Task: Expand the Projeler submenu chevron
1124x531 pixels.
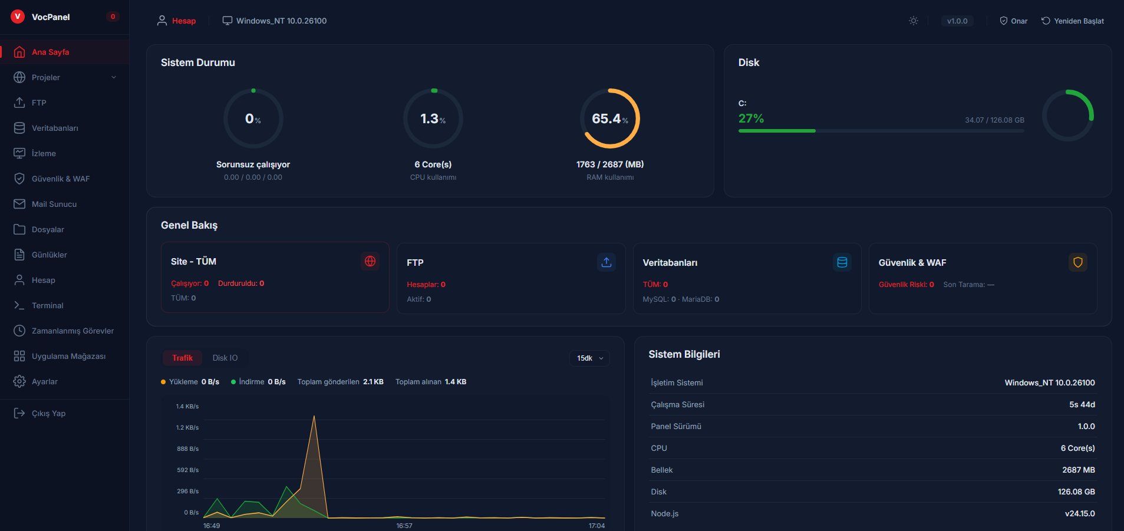Action: [x=114, y=77]
